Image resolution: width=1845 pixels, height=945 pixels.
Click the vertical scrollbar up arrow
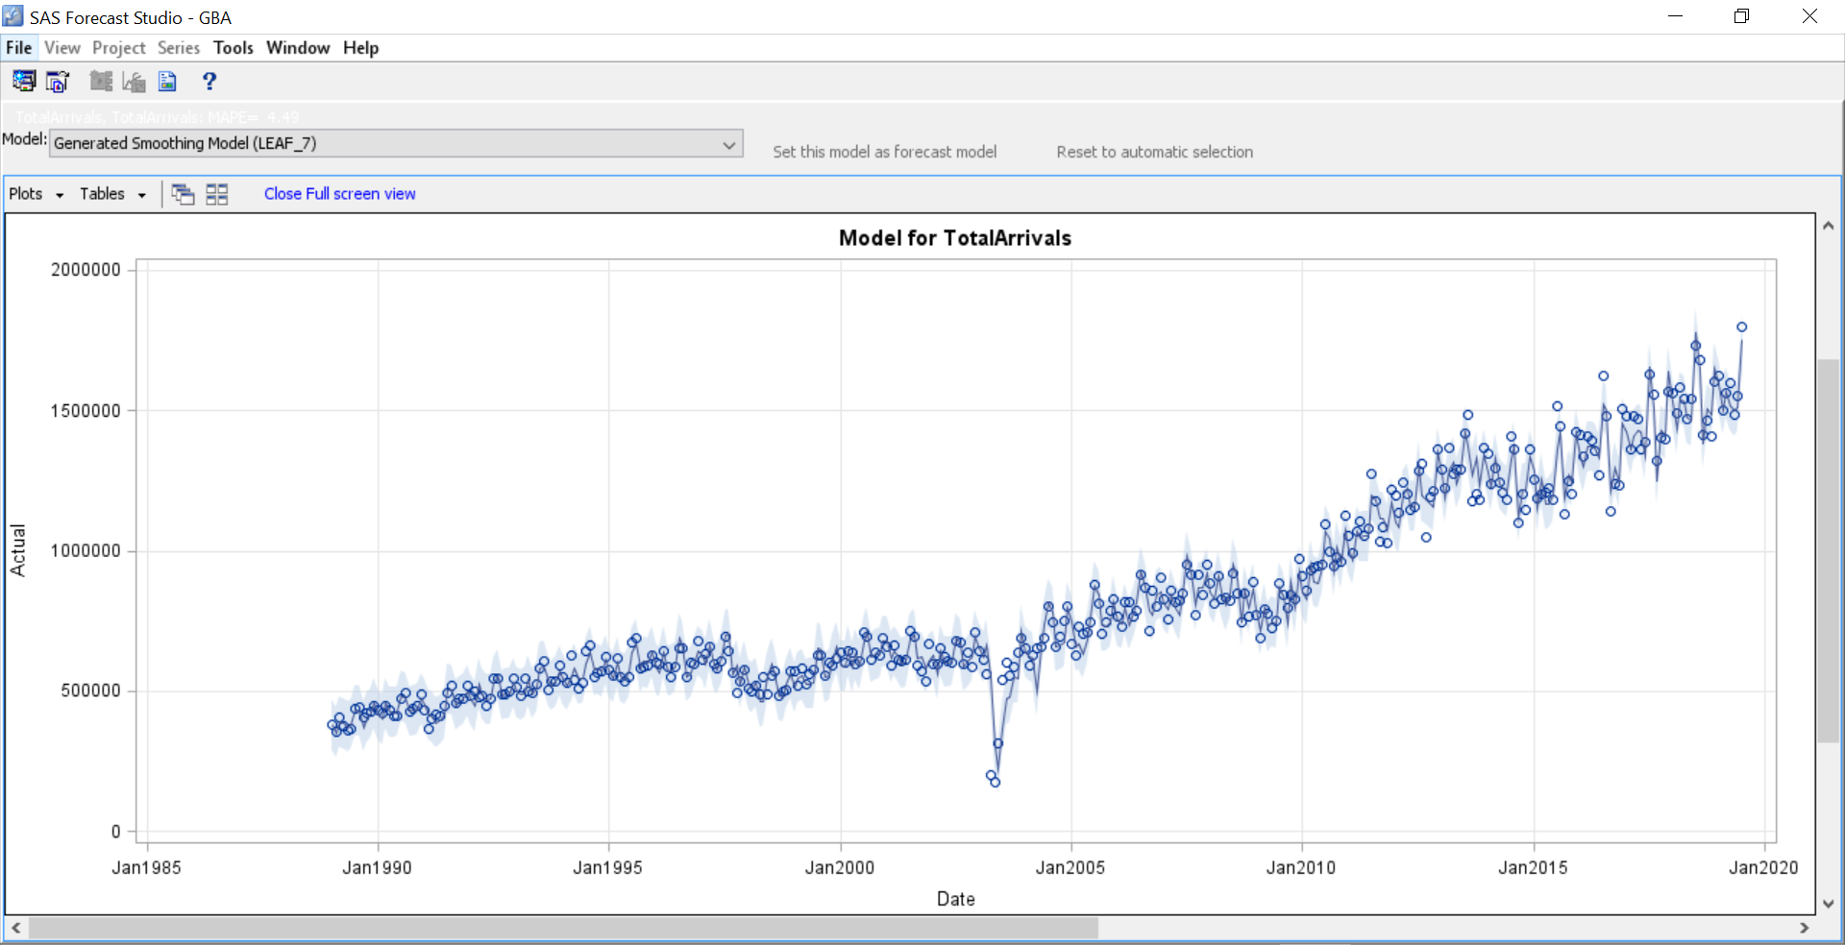[x=1828, y=226]
